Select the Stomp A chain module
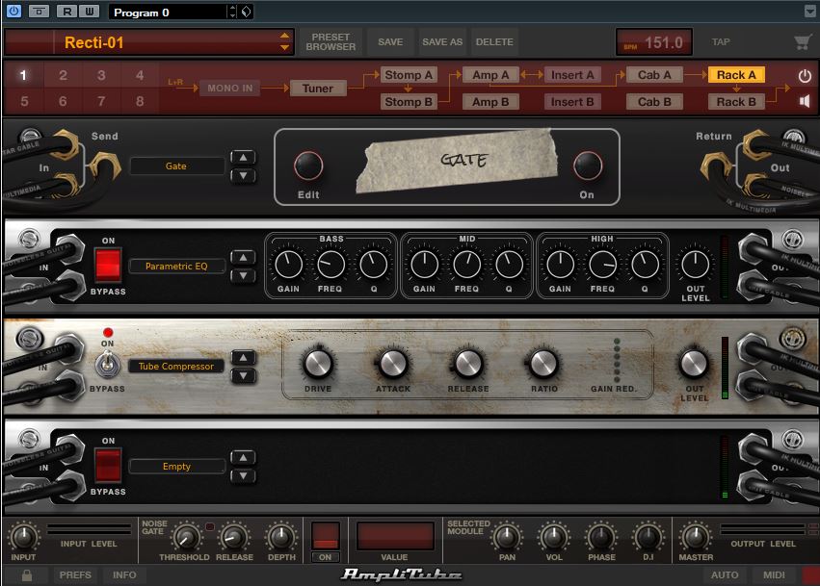The height and width of the screenshot is (586, 820). click(409, 75)
